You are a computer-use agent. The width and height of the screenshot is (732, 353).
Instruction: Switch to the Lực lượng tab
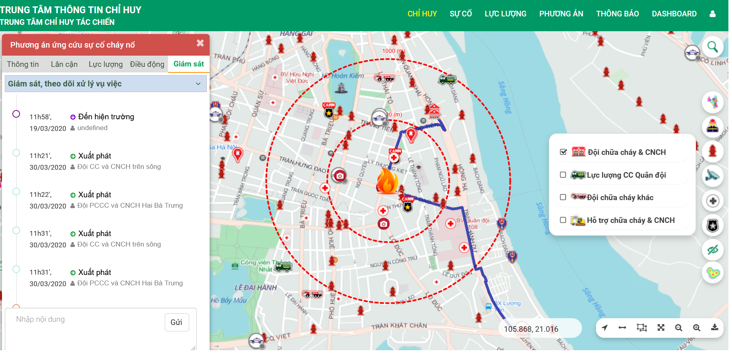[106, 64]
